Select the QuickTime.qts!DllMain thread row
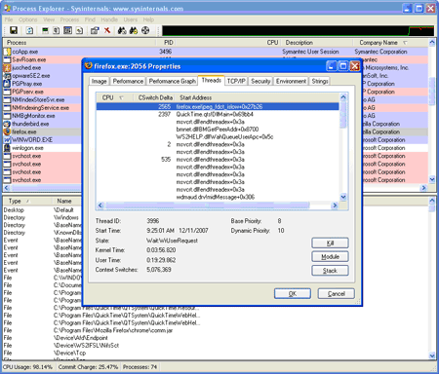Viewport: 439px width, 374px height. [x=218, y=114]
